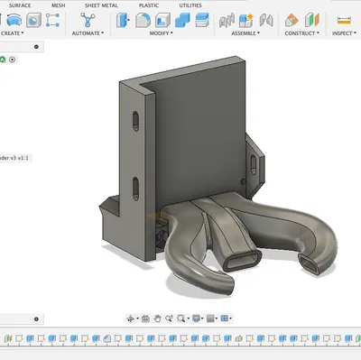Collapse the browser panel with dot button

click(36, 47)
